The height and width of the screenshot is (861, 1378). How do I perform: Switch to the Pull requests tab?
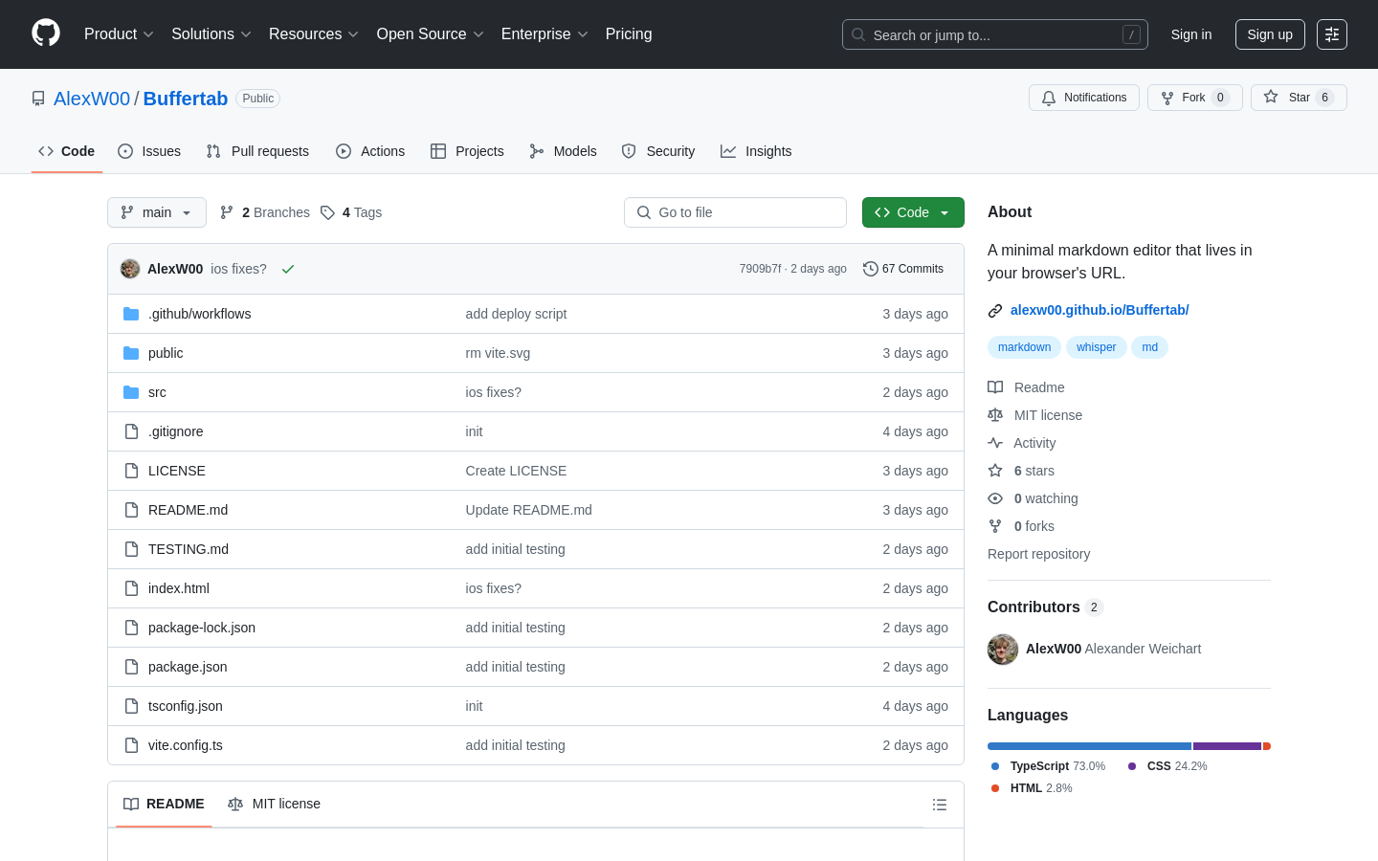pos(257,151)
